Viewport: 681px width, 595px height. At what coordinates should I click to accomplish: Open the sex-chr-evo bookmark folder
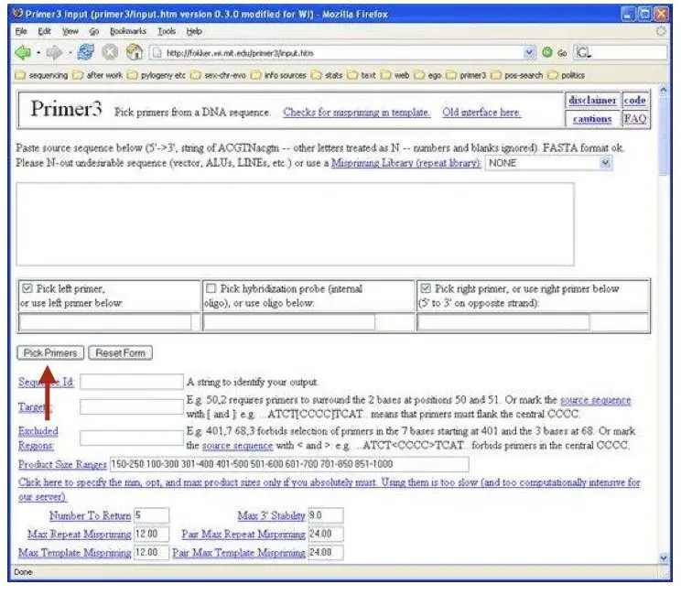point(219,75)
